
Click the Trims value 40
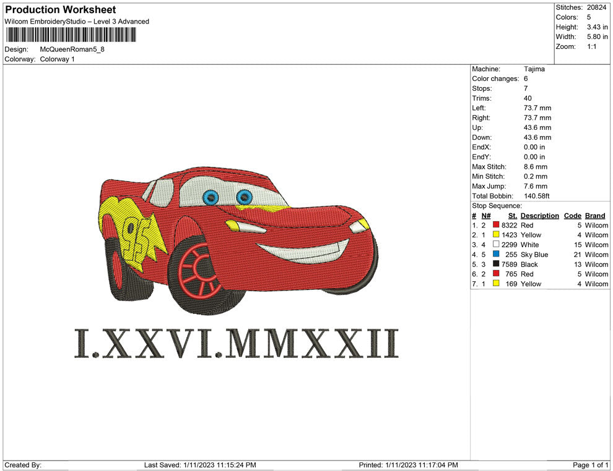click(x=528, y=98)
